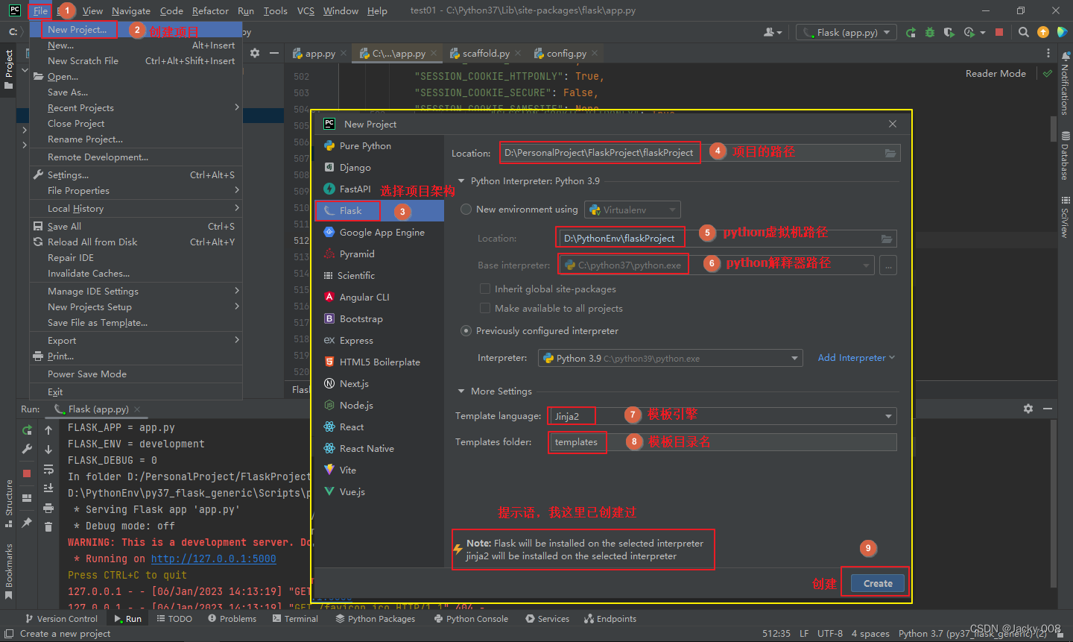Click the red Stop icon in top toolbar
This screenshot has width=1073, height=642.
(999, 32)
